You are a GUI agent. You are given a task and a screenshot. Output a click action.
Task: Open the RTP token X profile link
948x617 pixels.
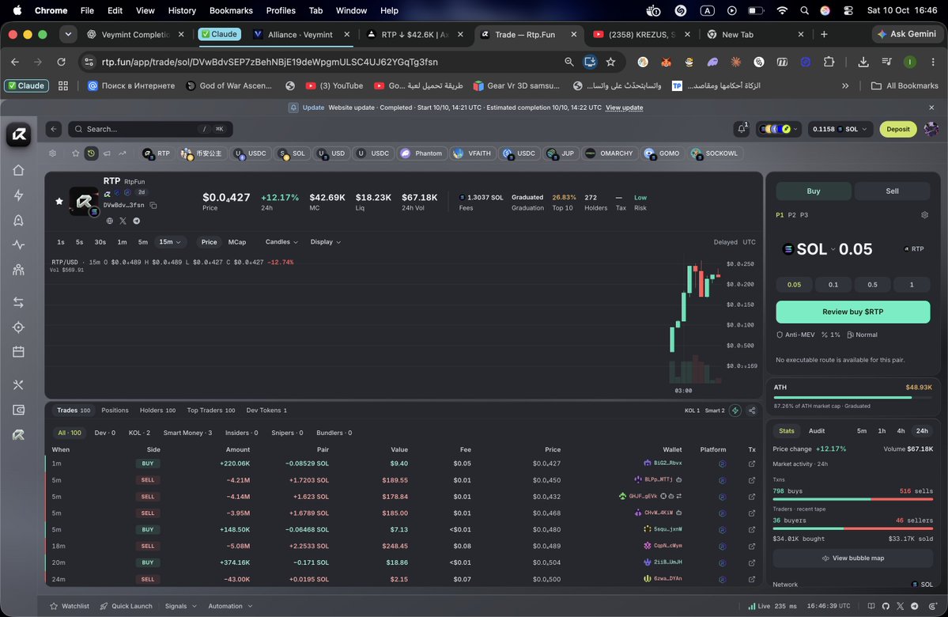123,221
